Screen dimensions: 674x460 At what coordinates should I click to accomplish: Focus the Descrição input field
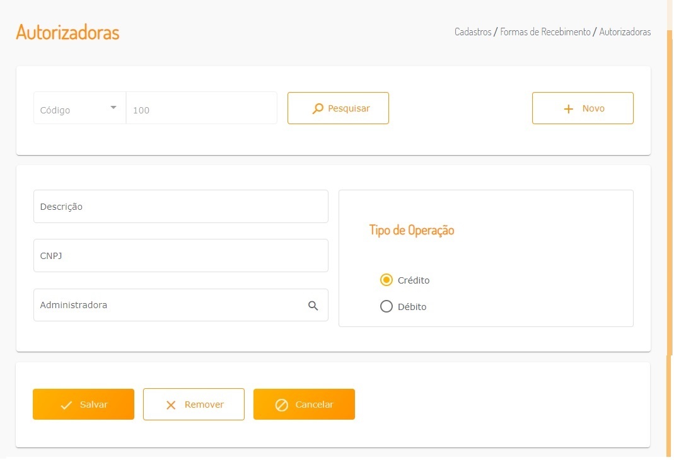coord(180,207)
